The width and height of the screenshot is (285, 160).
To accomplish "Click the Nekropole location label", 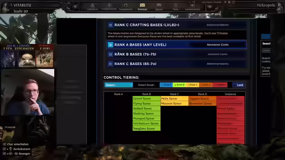I will (266, 5).
